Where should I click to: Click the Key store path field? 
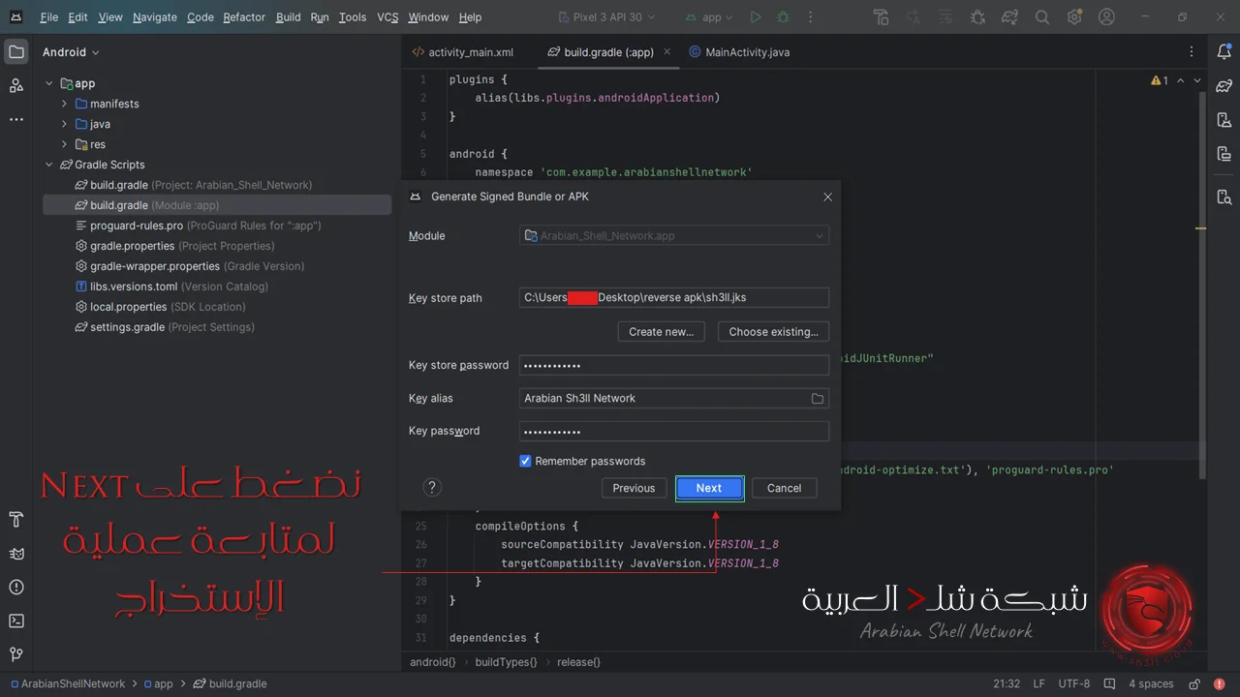[x=674, y=298]
